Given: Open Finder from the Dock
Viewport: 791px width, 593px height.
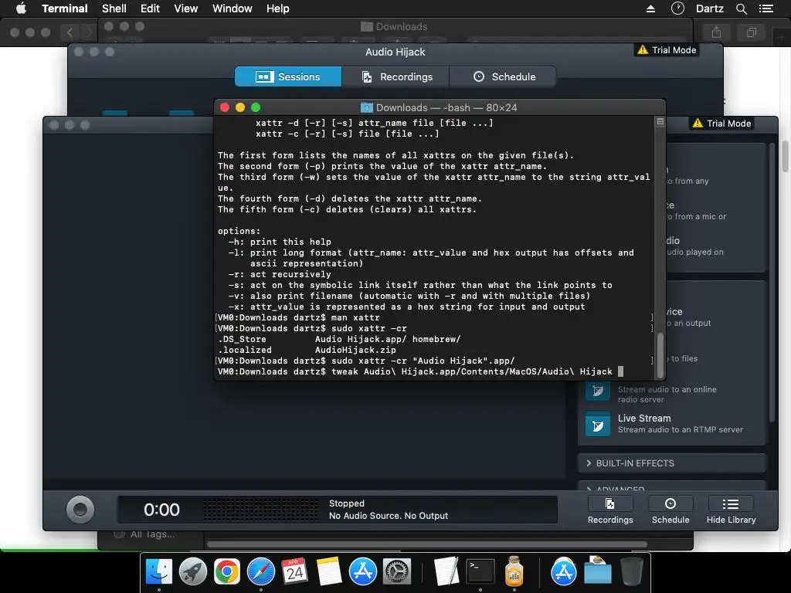Looking at the screenshot, I should point(159,571).
